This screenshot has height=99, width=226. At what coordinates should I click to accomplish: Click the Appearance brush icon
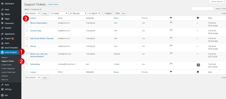click(x=2, y=34)
